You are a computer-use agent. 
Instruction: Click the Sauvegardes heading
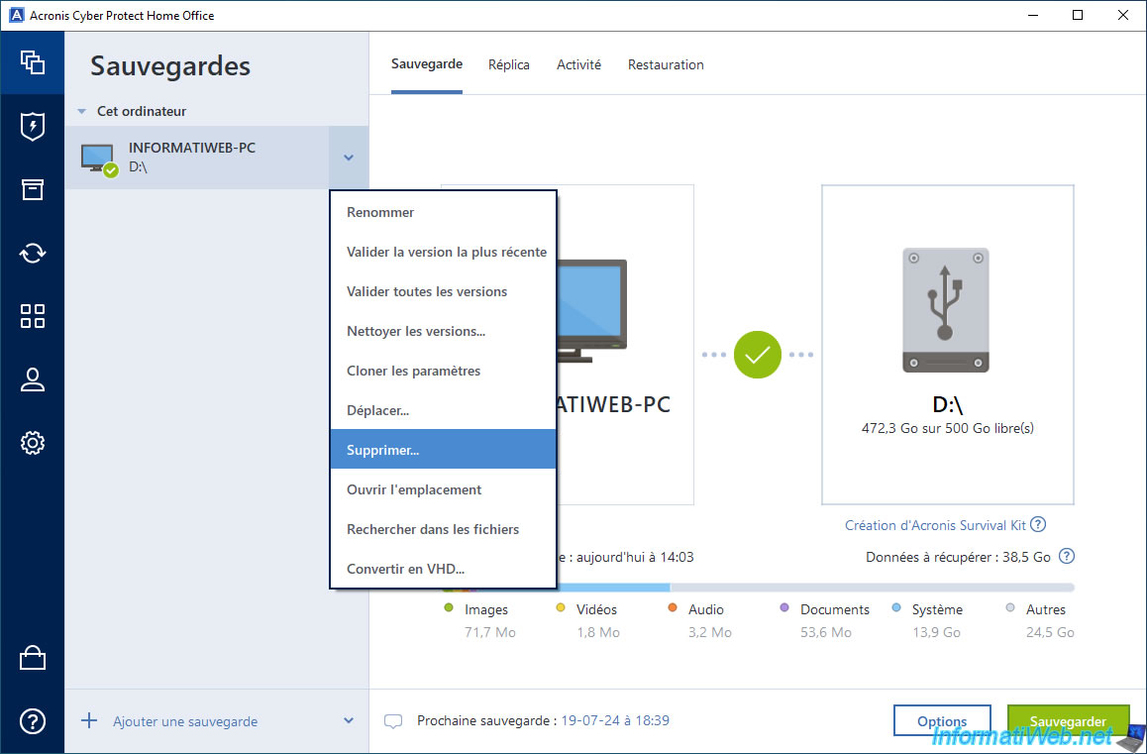click(x=170, y=65)
